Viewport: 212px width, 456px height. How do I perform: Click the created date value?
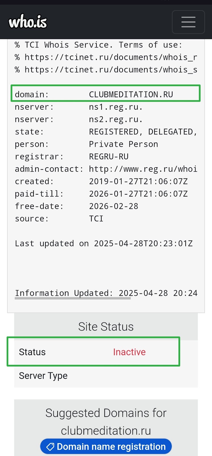click(138, 181)
